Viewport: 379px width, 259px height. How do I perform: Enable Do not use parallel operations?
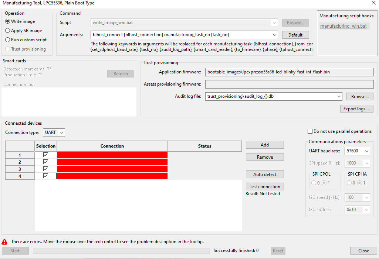click(x=310, y=131)
